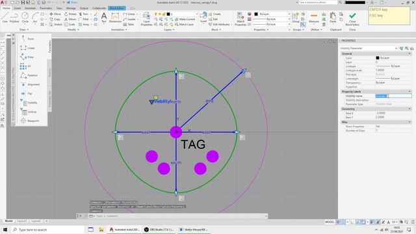Screen dimensions: 416x234
Task: Click the Scale tool
Action: 70,25
